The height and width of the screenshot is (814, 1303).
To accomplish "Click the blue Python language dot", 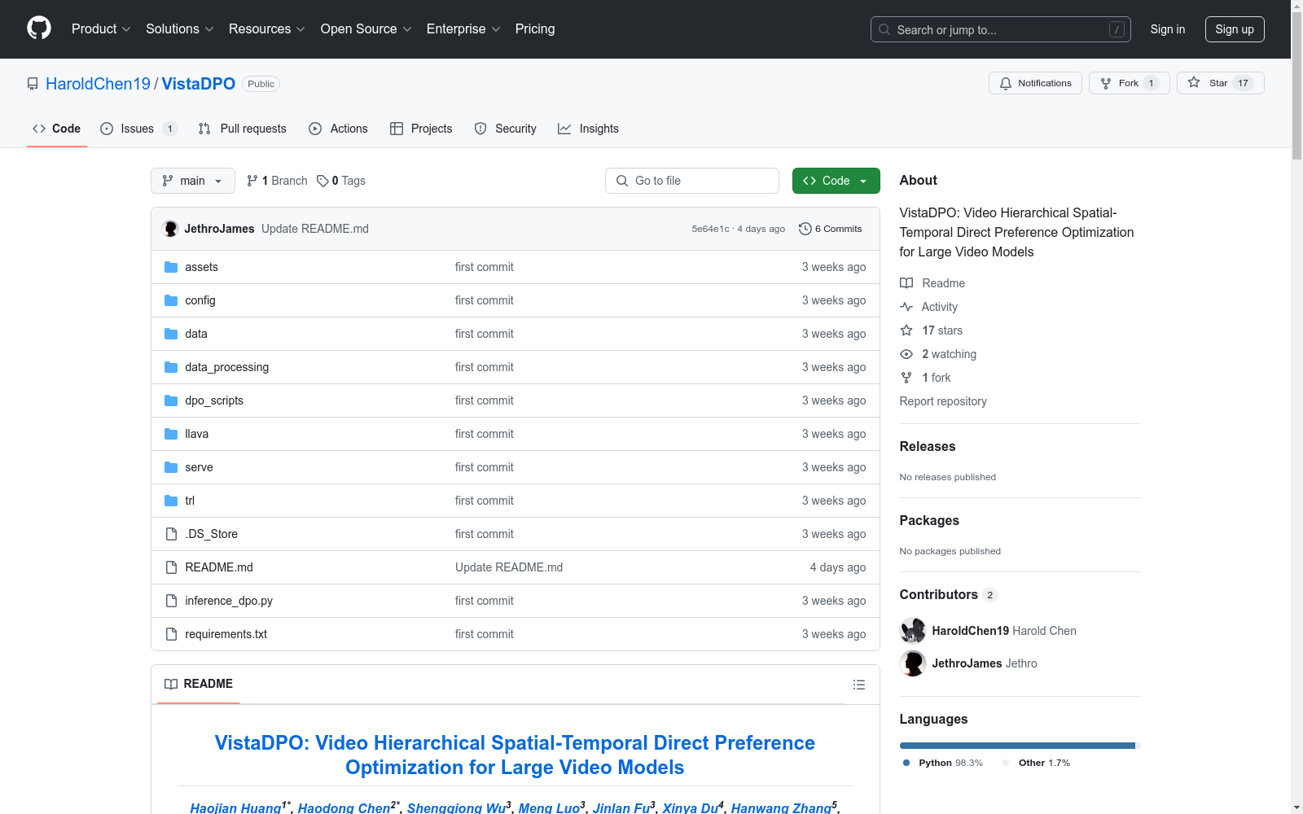I will (906, 763).
